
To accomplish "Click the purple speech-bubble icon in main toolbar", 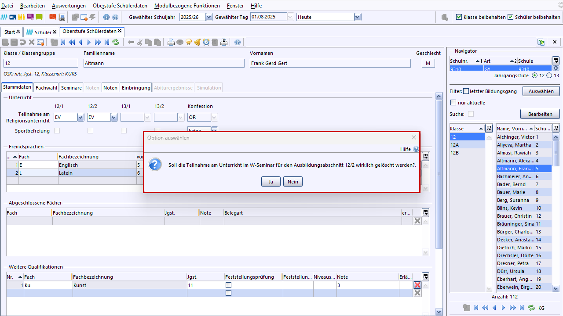I will click(x=30, y=17).
